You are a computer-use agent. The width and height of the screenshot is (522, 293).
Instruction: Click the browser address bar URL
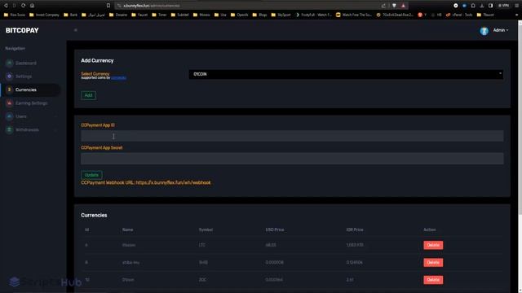(x=152, y=6)
